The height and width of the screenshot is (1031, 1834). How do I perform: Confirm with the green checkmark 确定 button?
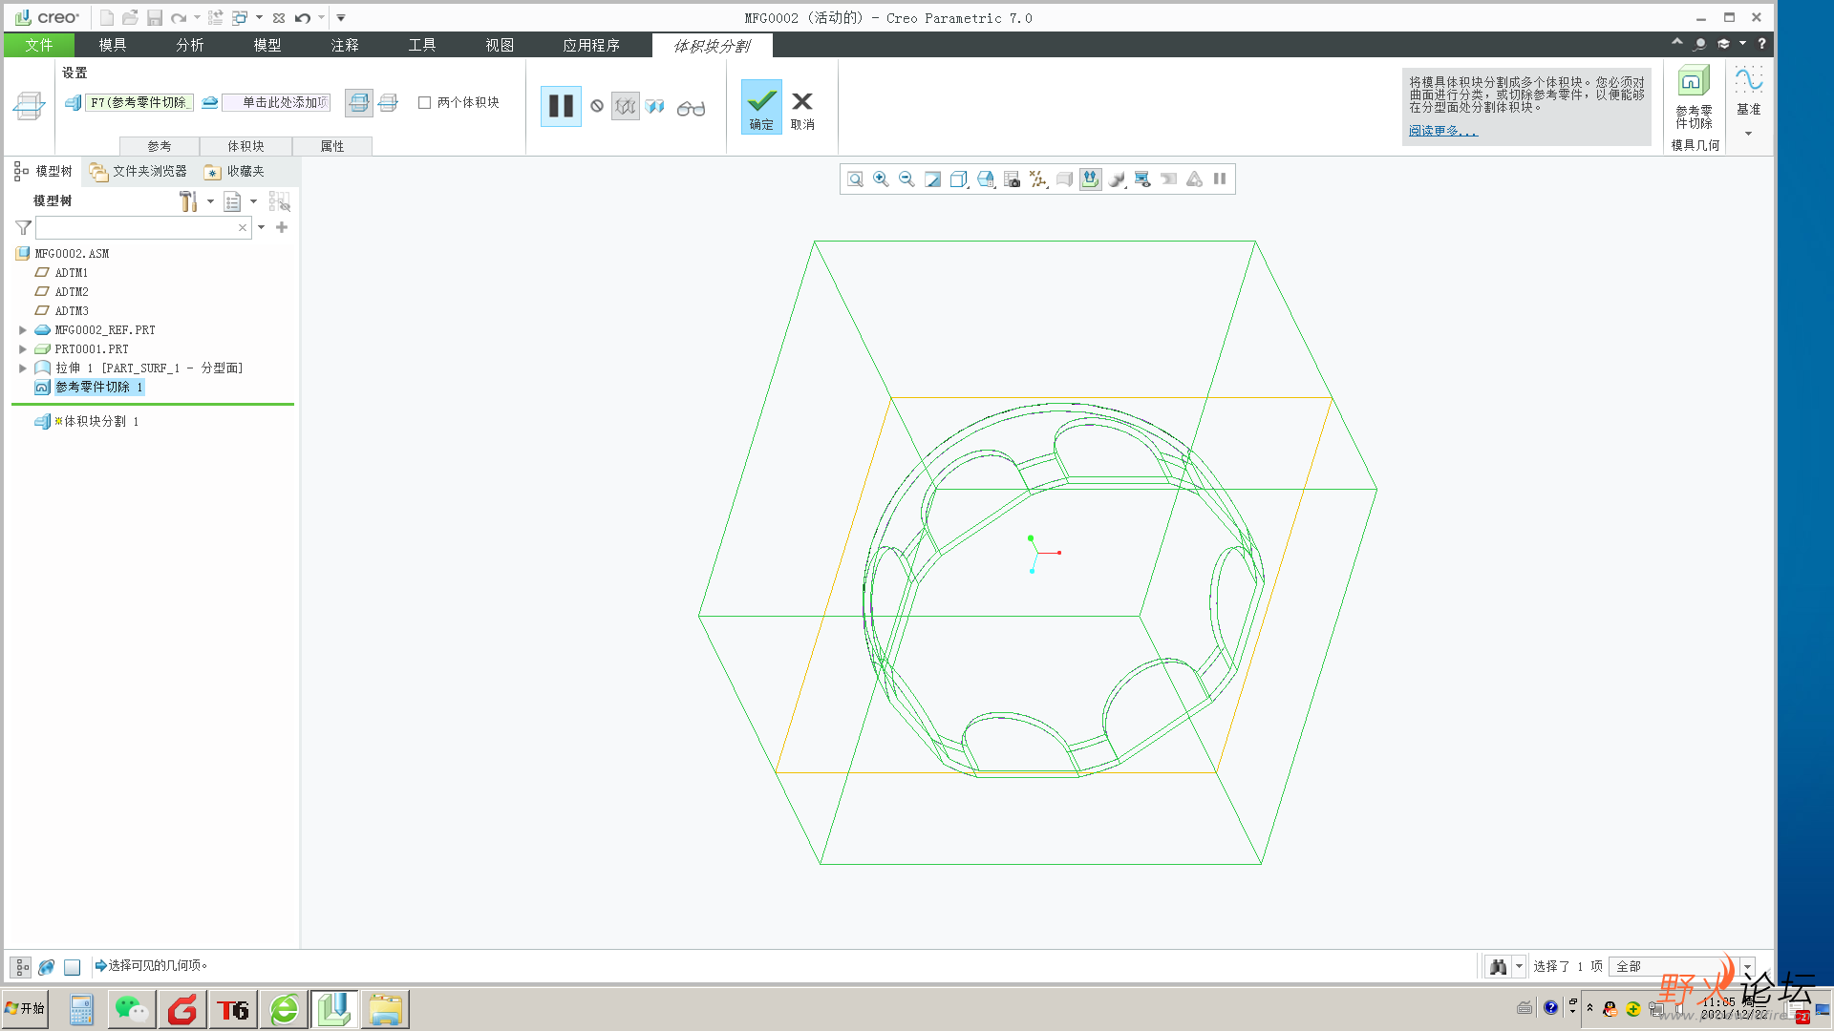click(x=761, y=106)
